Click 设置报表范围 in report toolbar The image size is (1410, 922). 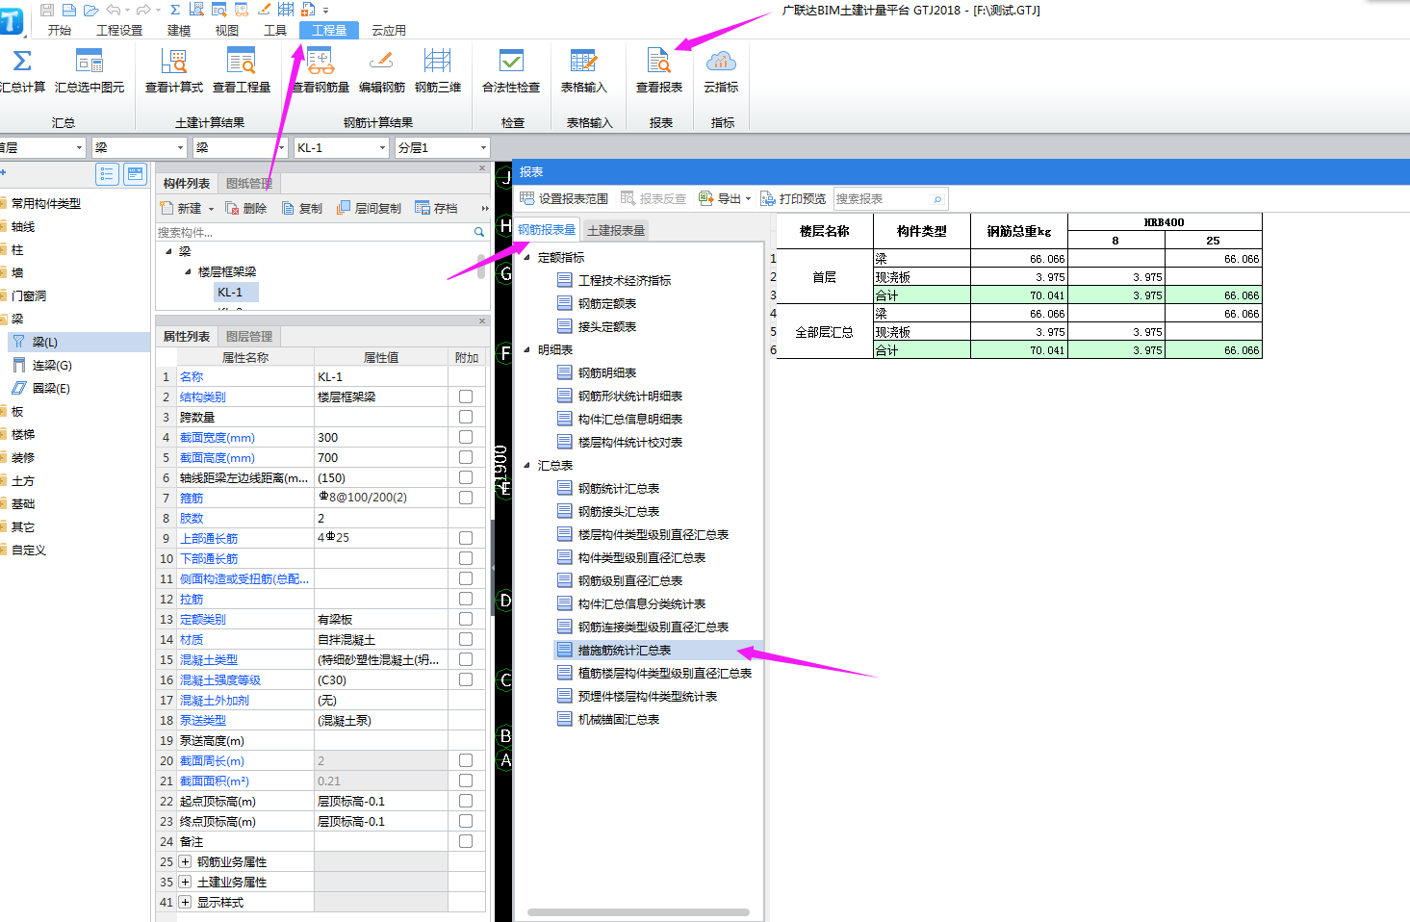[564, 198]
